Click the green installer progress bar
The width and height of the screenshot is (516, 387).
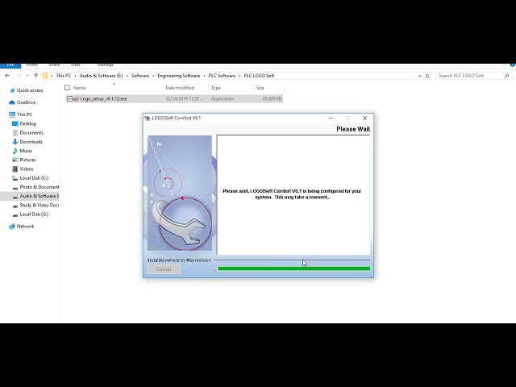point(293,268)
